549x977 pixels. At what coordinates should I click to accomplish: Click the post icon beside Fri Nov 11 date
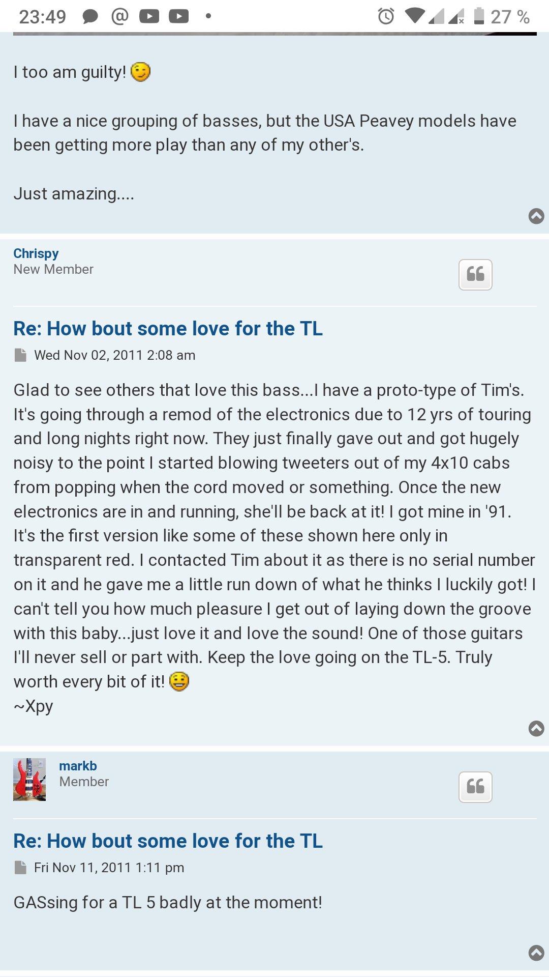pyautogui.click(x=20, y=868)
